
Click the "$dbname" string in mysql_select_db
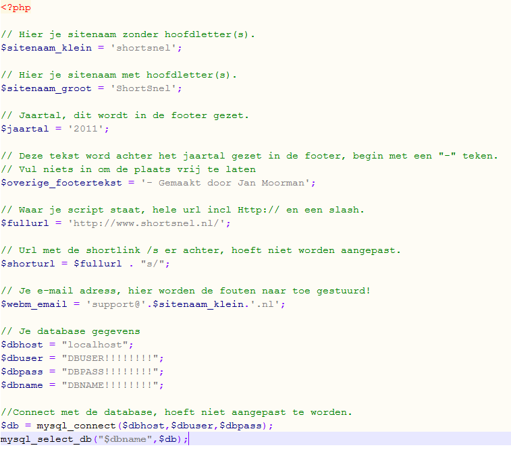pos(125,439)
